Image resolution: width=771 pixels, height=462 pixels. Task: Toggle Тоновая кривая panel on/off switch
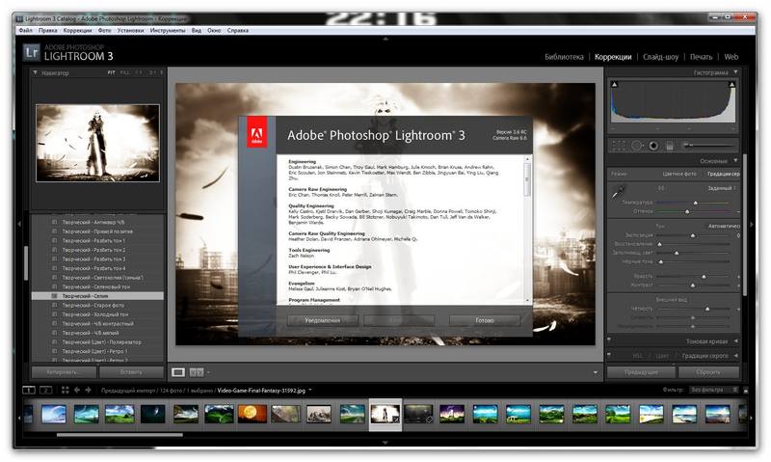coord(610,340)
